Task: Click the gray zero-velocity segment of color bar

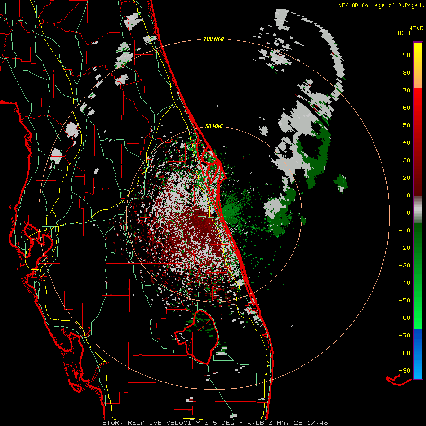Action: (x=418, y=210)
